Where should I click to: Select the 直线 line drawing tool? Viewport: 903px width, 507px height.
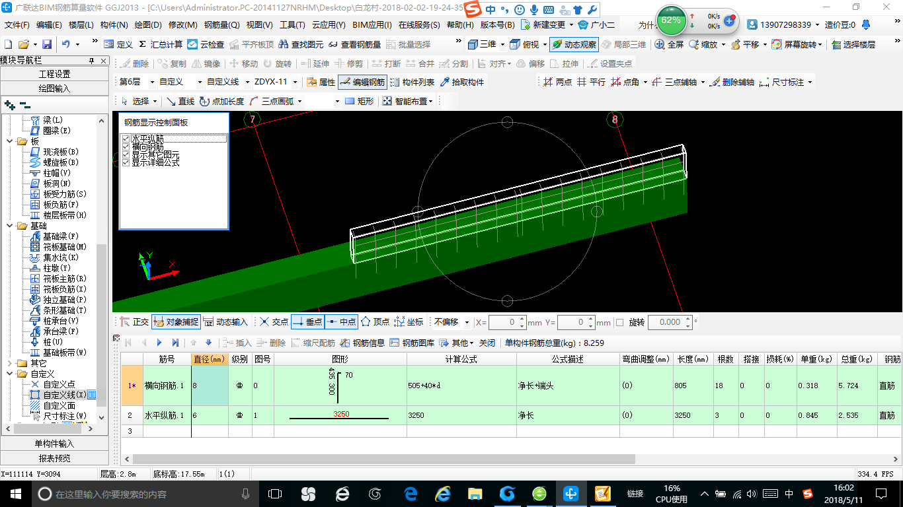pyautogui.click(x=180, y=101)
